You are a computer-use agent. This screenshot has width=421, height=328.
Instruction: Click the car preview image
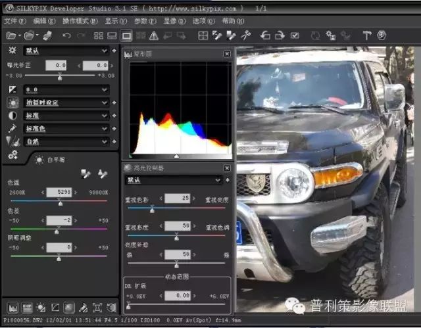click(326, 179)
